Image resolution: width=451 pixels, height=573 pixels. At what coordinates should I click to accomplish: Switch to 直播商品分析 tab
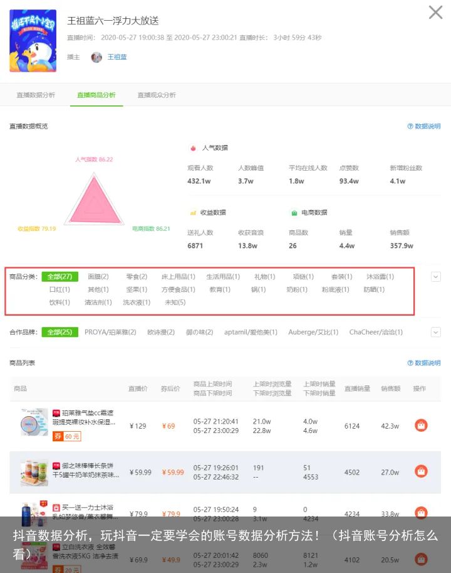point(96,95)
